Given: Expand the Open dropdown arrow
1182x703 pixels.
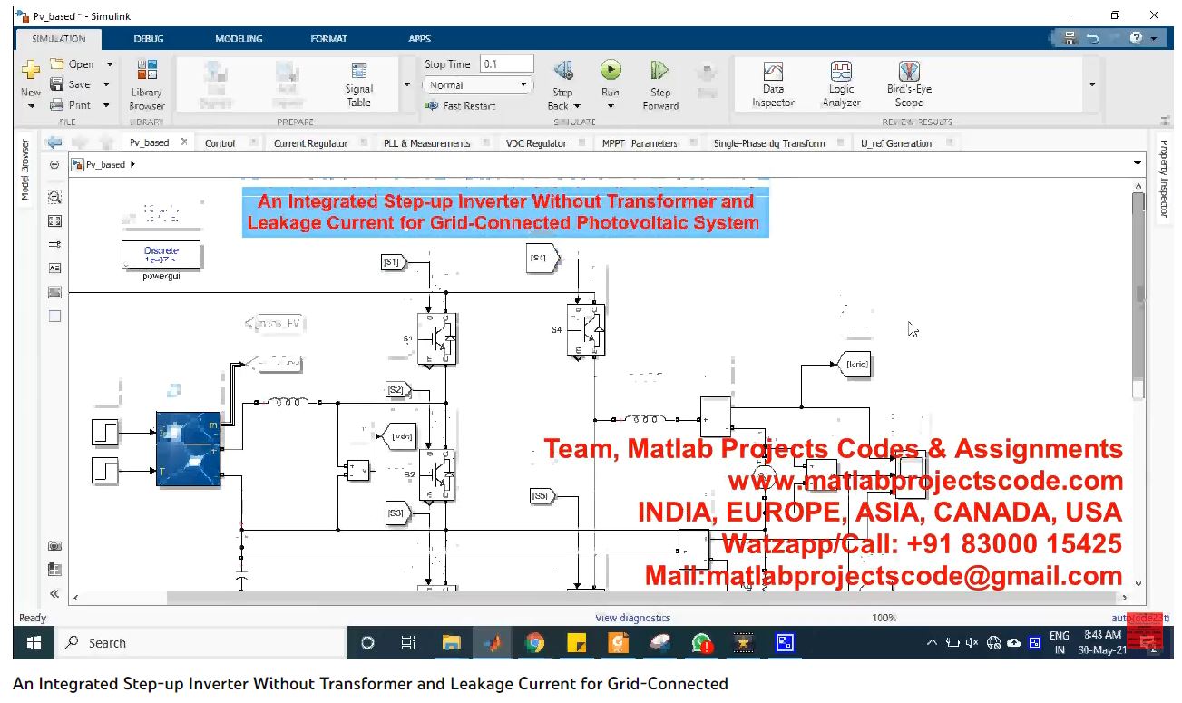Looking at the screenshot, I should coord(110,64).
